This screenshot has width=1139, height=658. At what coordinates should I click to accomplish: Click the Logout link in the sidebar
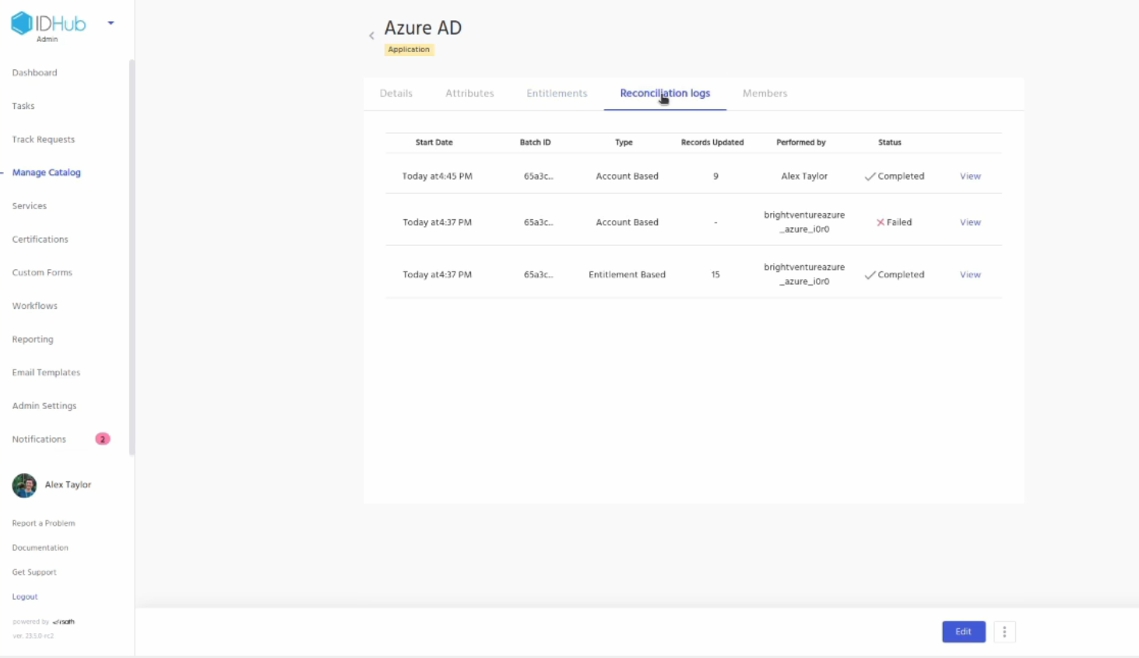point(25,597)
